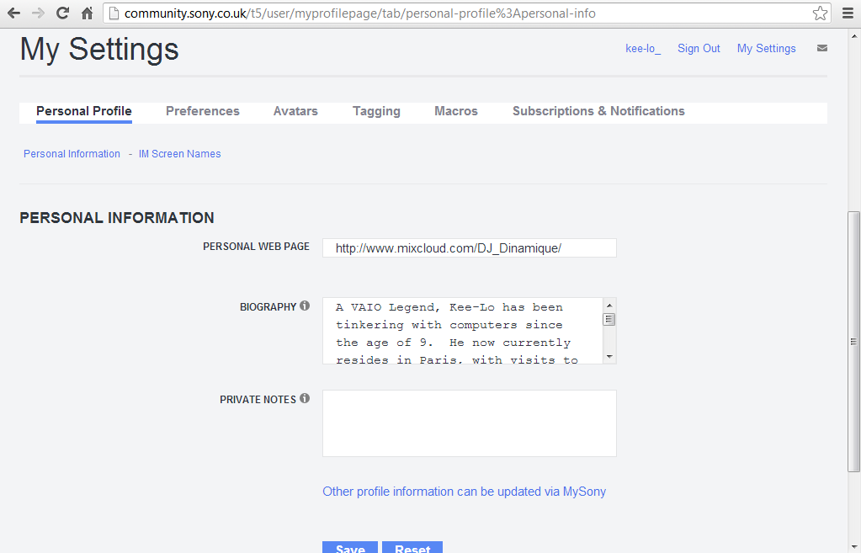861x553 pixels.
Task: Click the browser back arrow
Action: click(13, 13)
